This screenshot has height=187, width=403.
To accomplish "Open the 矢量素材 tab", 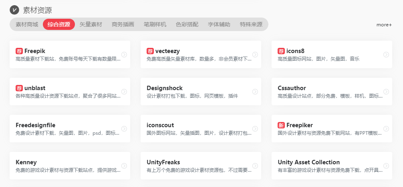I will tap(91, 25).
